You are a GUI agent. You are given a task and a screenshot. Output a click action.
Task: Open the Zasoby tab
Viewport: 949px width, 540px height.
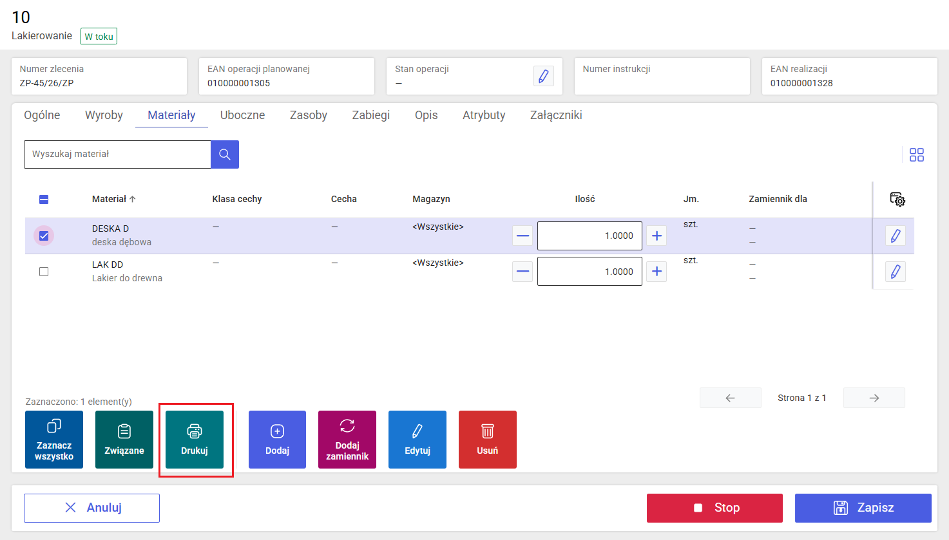pyautogui.click(x=309, y=115)
